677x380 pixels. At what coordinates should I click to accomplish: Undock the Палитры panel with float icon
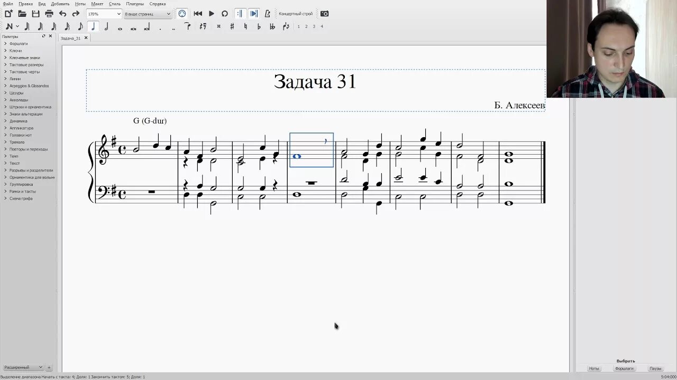click(44, 36)
